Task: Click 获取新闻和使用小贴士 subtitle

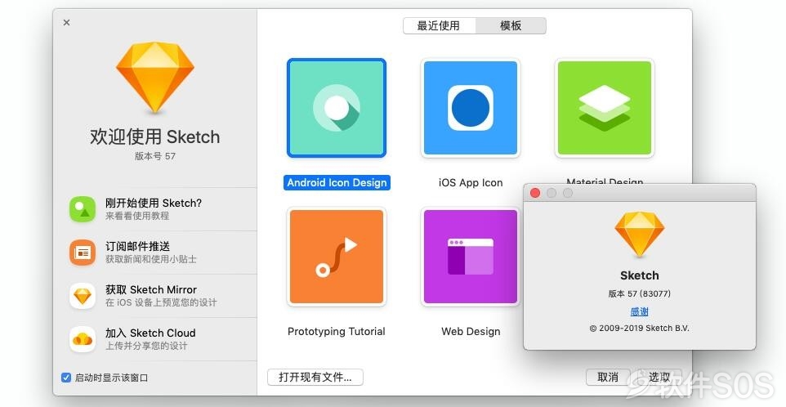Action: point(150,259)
